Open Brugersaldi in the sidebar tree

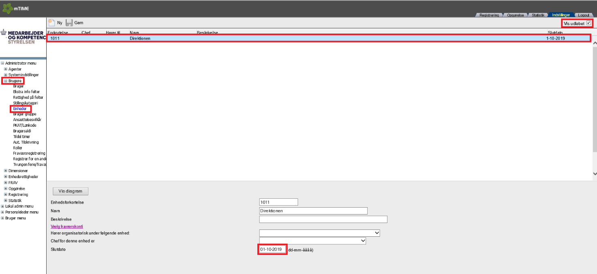(x=22, y=131)
